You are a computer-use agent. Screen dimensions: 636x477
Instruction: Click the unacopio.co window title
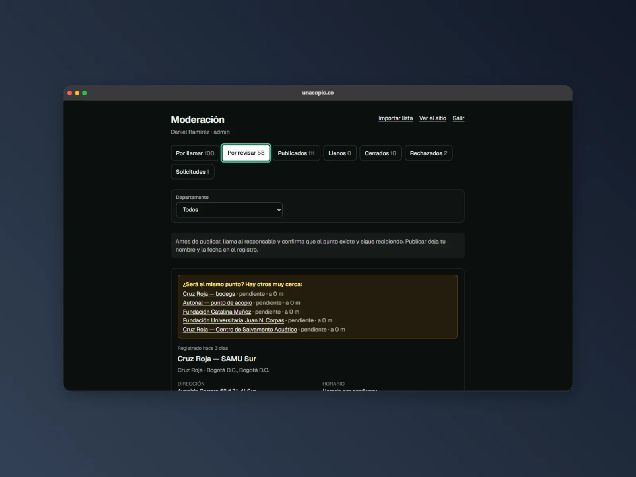(x=318, y=93)
